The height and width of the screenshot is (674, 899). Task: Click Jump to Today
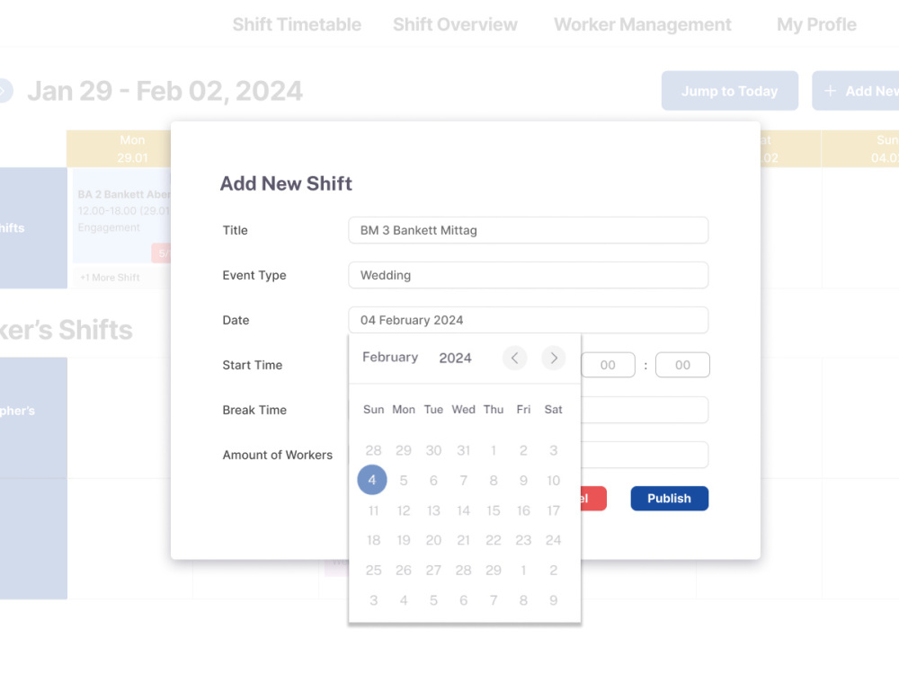point(729,90)
